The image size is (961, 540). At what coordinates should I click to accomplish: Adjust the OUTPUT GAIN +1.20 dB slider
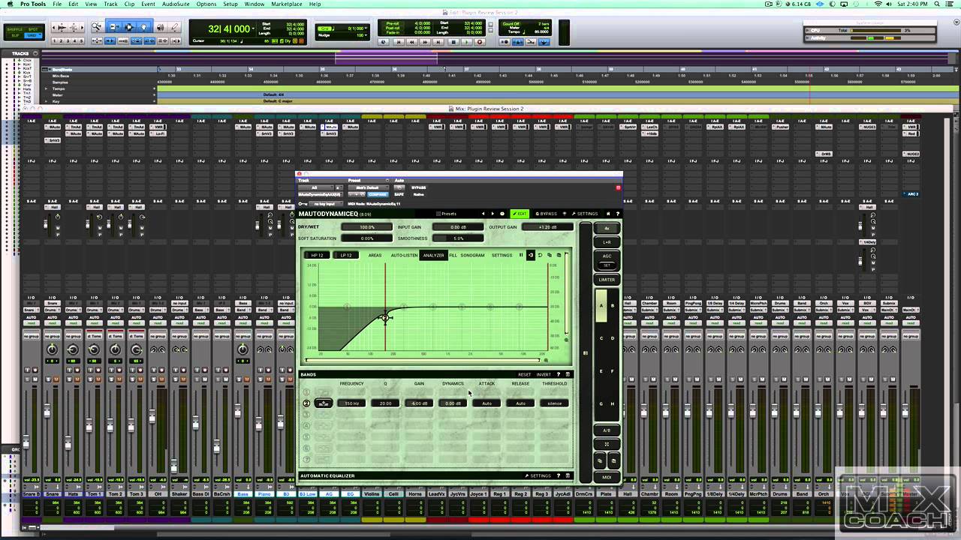click(x=547, y=227)
